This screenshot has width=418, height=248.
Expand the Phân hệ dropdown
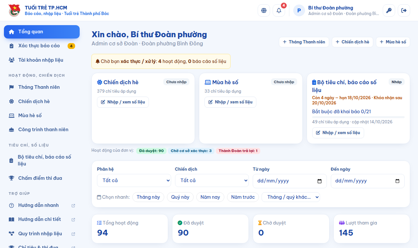click(134, 180)
